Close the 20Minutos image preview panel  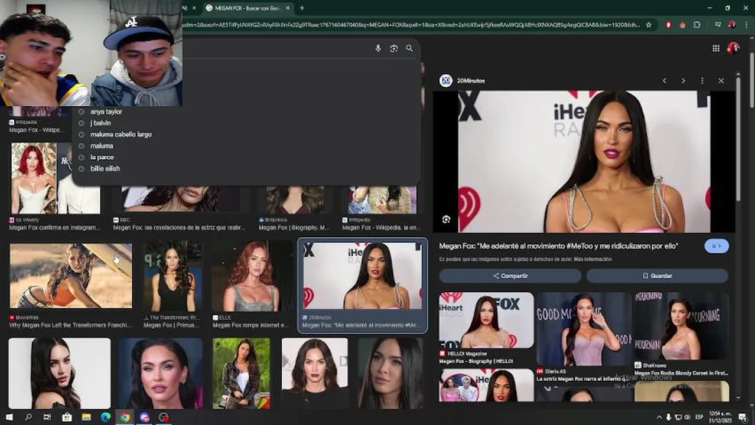coord(721,80)
